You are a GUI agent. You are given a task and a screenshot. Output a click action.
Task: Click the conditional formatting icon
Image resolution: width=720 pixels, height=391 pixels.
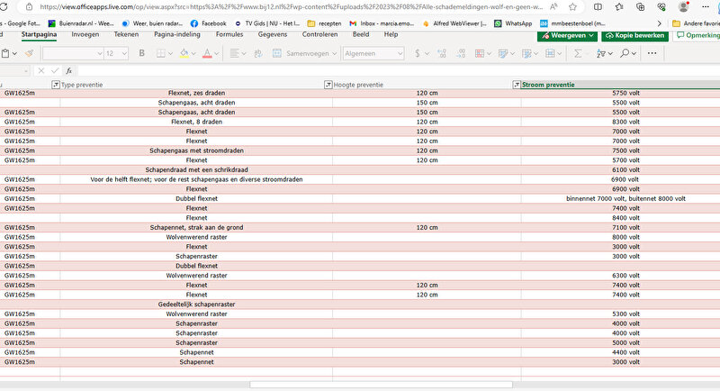[x=480, y=54]
